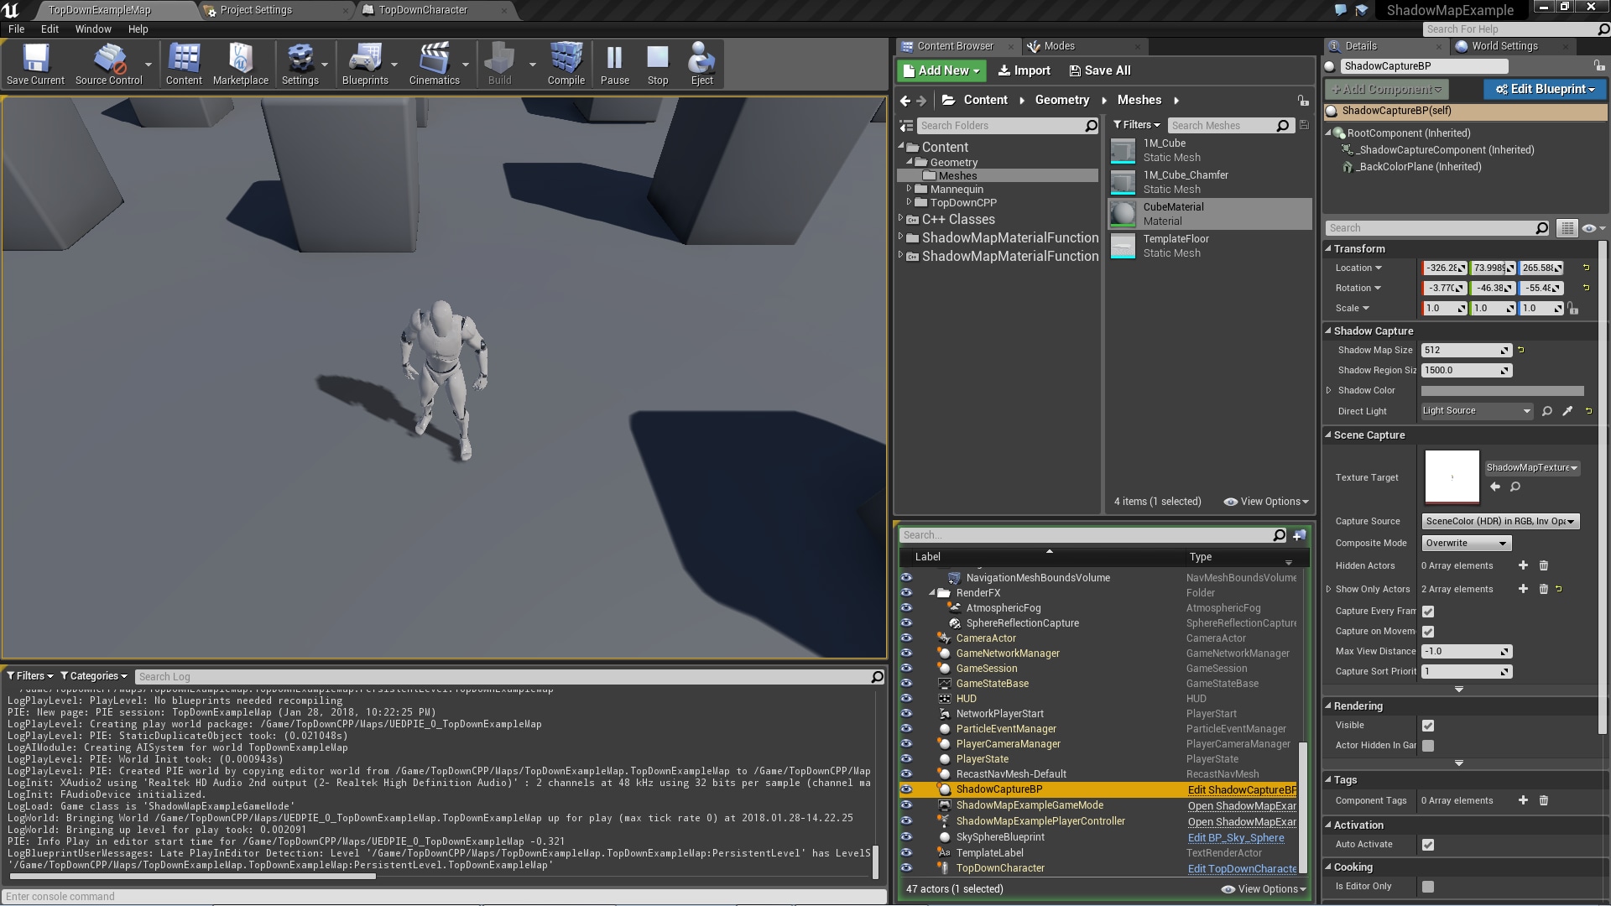This screenshot has height=906, width=1611.
Task: Pause the play session
Action: 615,64
